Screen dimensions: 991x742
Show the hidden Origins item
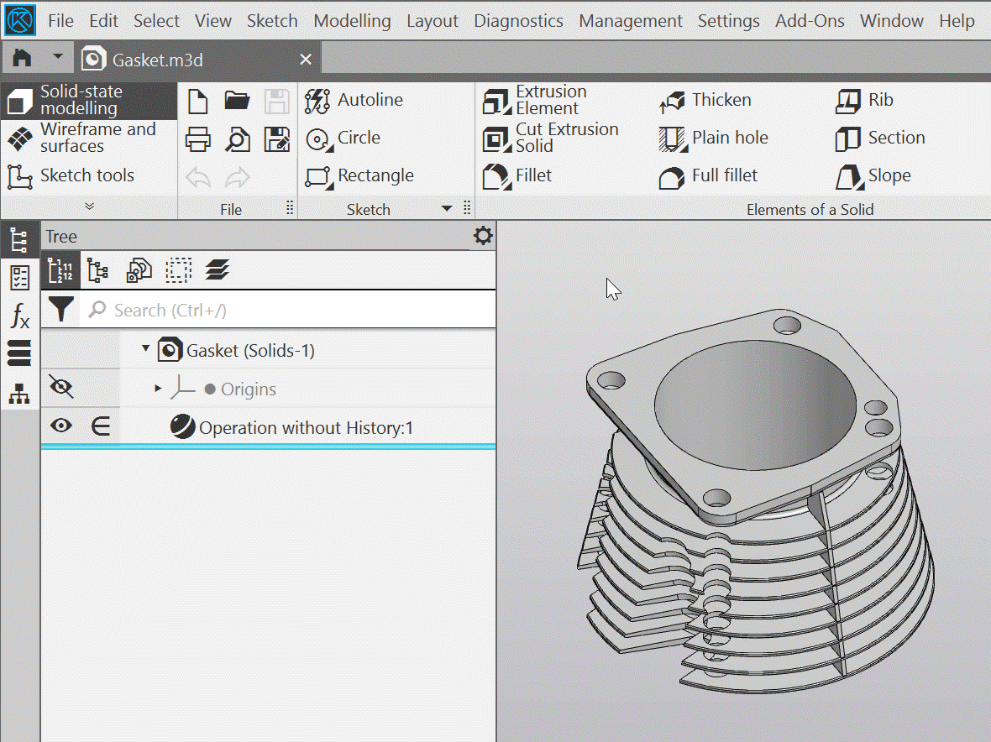[61, 388]
